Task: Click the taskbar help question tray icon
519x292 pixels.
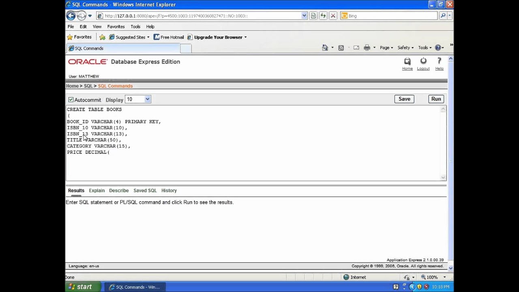Action: point(396,287)
